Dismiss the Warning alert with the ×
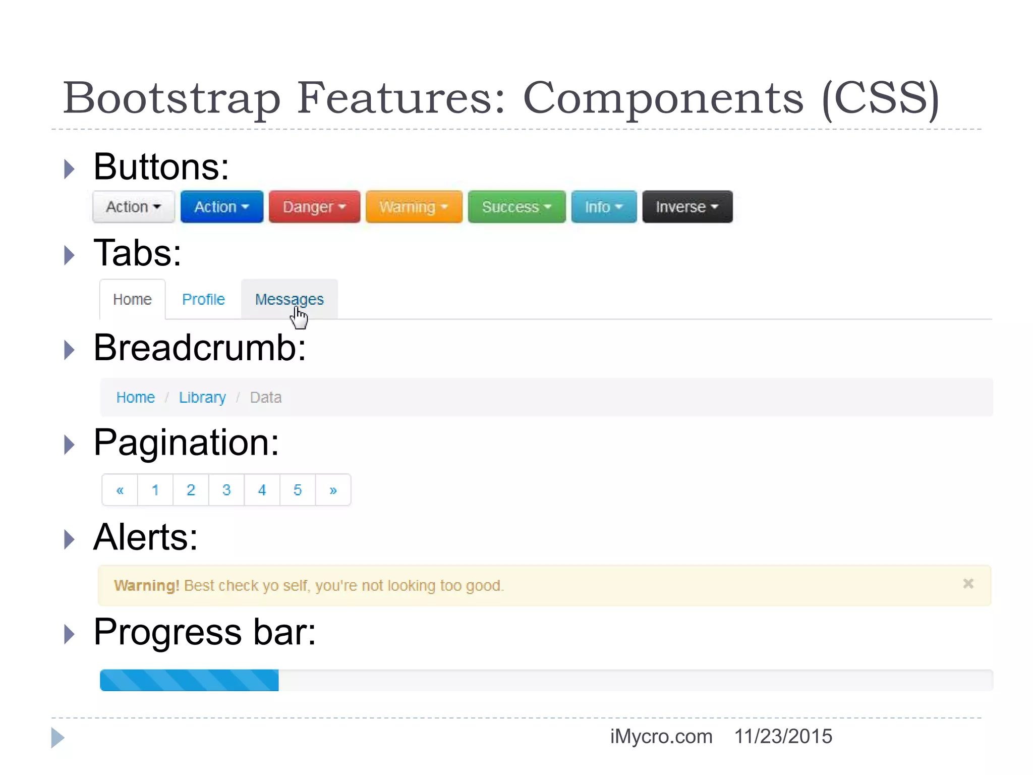This screenshot has height=775, width=1033. click(x=968, y=584)
